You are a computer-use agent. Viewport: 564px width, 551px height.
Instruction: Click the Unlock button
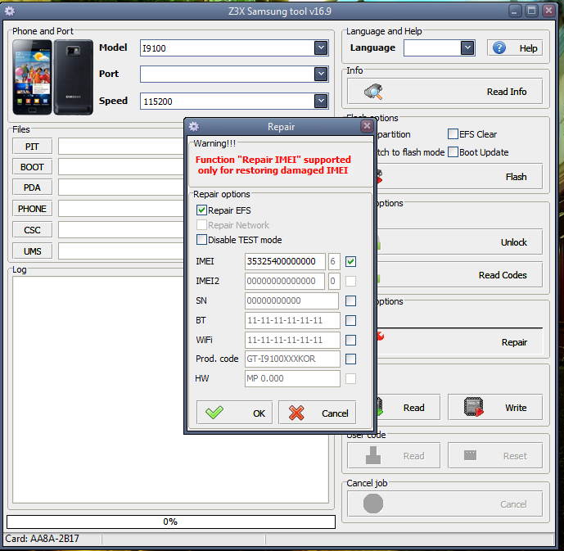(460, 242)
